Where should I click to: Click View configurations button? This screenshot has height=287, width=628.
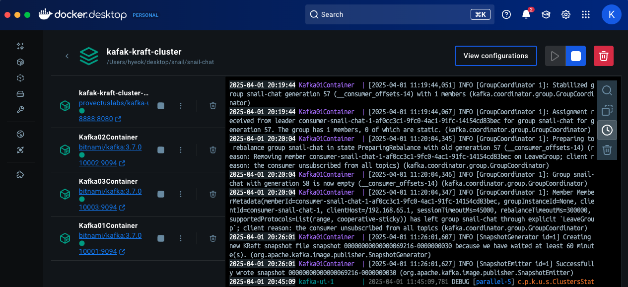tap(496, 56)
